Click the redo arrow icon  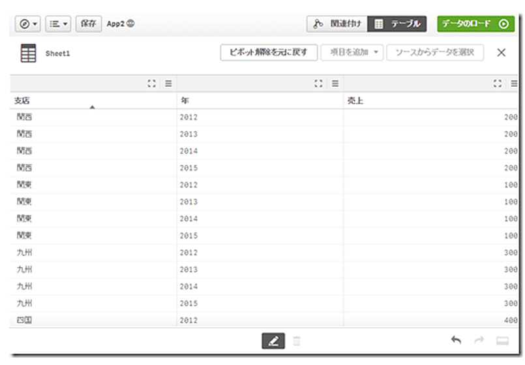click(479, 340)
